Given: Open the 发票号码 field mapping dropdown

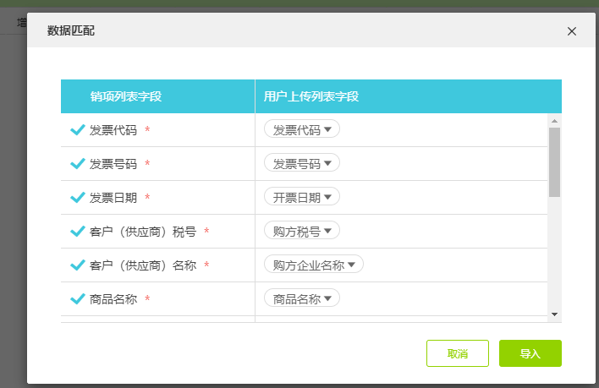Looking at the screenshot, I should (x=302, y=163).
